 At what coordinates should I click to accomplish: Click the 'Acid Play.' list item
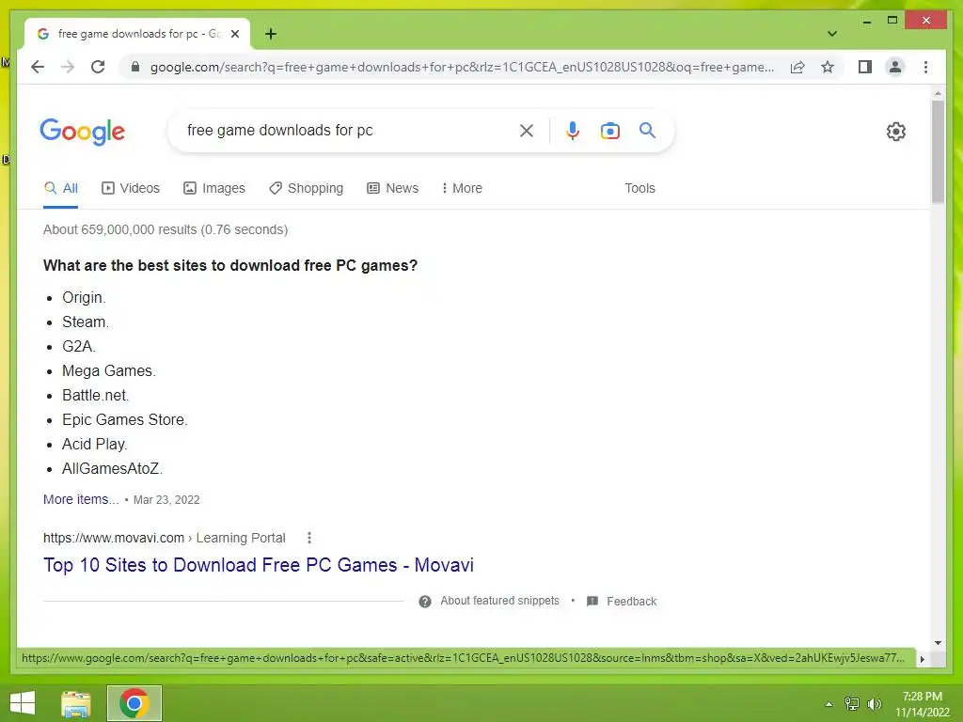coord(95,445)
